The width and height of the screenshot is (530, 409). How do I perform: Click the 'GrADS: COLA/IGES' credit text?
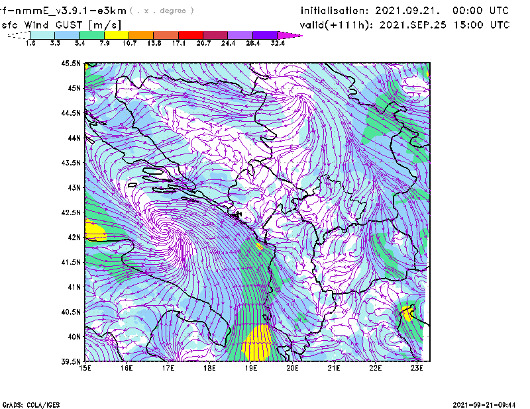(31, 405)
